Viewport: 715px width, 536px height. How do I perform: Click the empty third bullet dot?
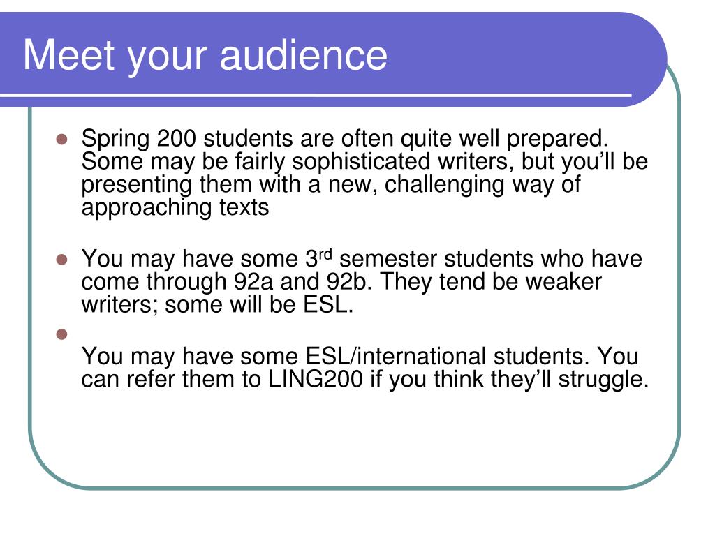(61, 334)
